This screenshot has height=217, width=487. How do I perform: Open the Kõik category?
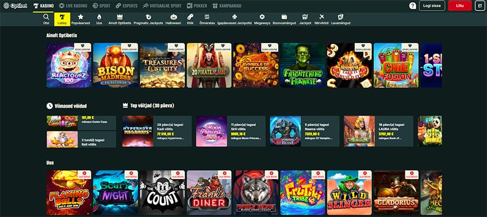tap(190, 19)
